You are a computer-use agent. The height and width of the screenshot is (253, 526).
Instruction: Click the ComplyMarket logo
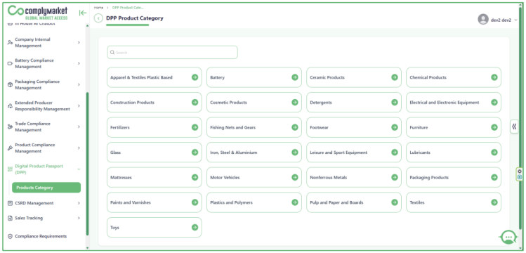coord(38,13)
